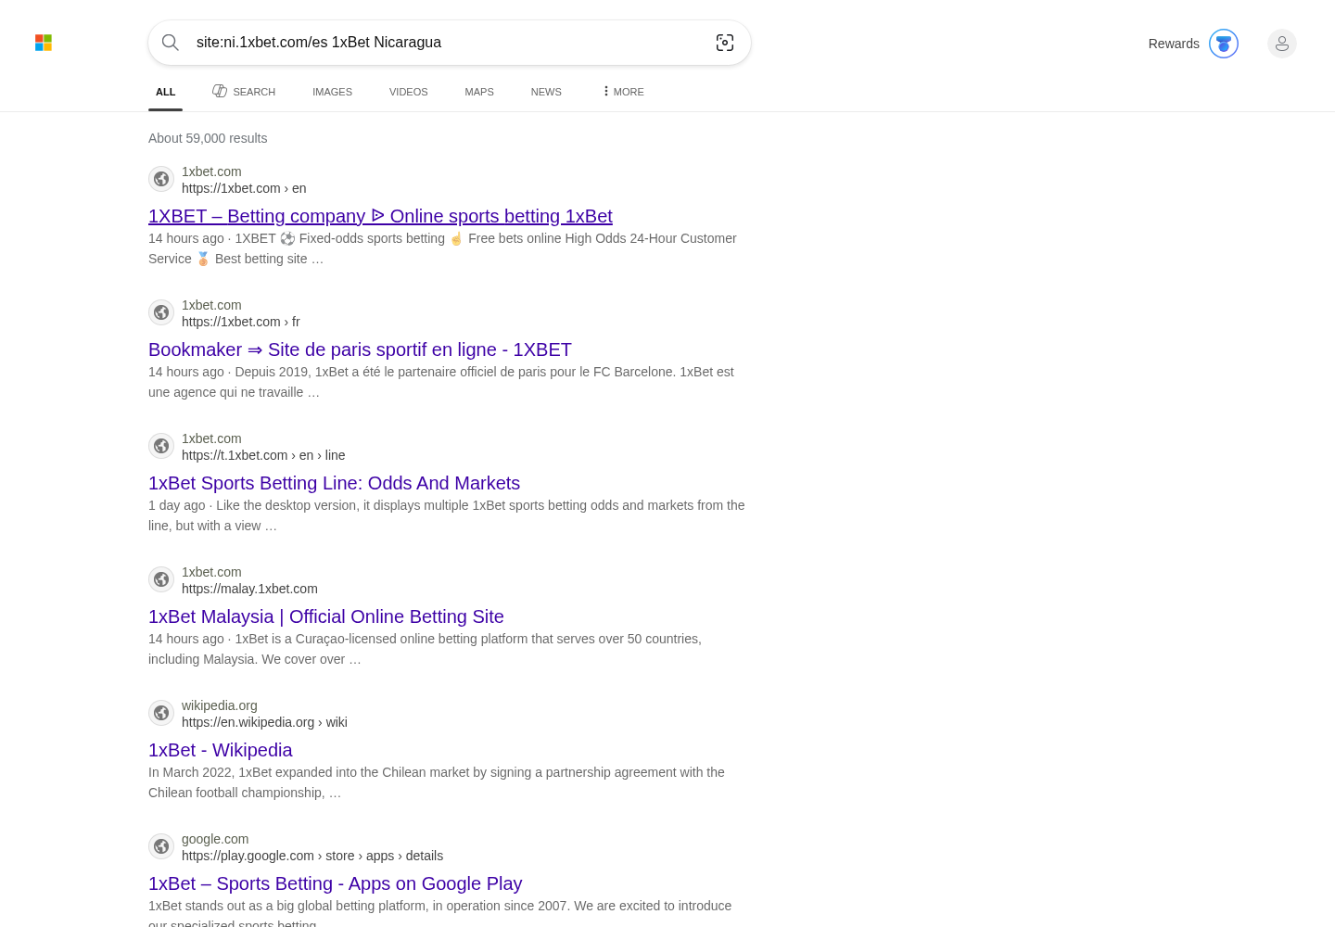Click the Fixed-odds sports betting snippet
The image size is (1335, 927).
point(442,248)
